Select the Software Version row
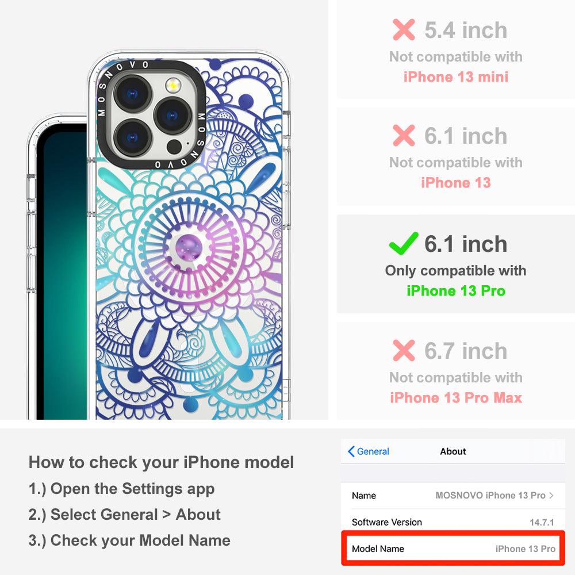Screen dimensions: 575x575 (x=453, y=522)
